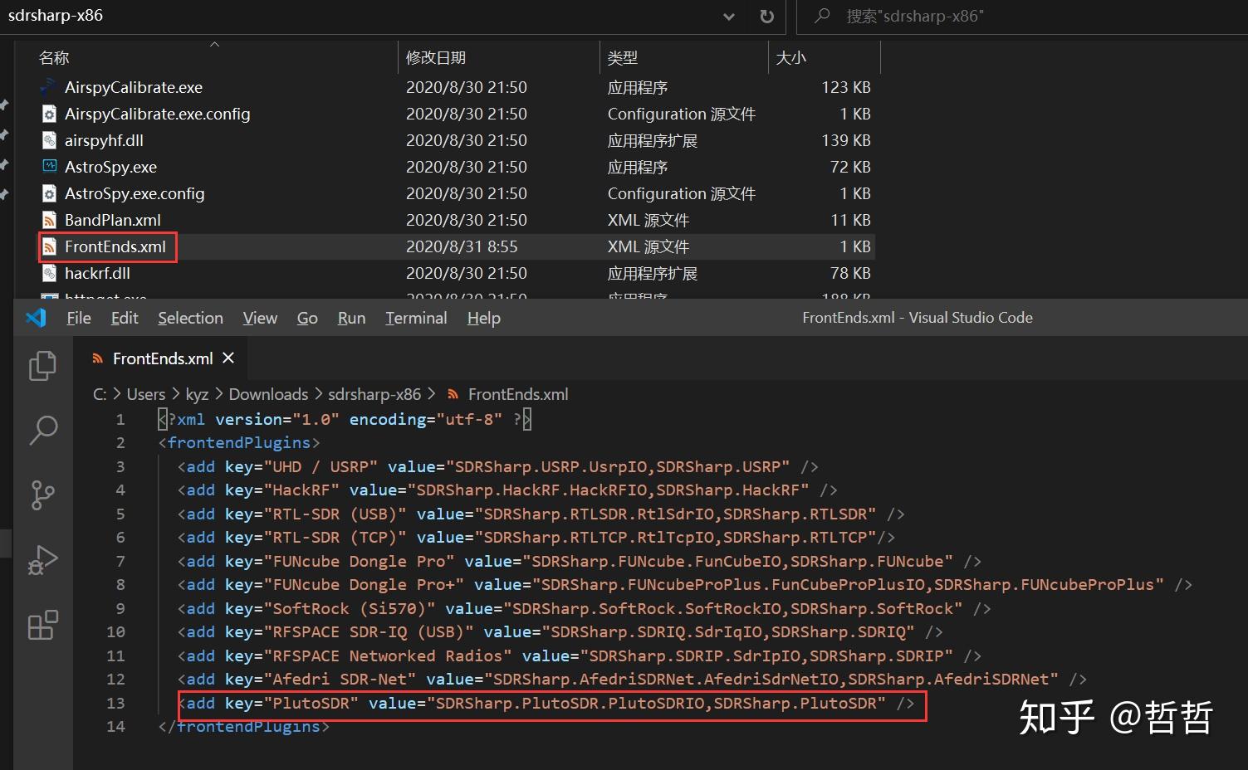Open the Source Control view

pos(42,495)
